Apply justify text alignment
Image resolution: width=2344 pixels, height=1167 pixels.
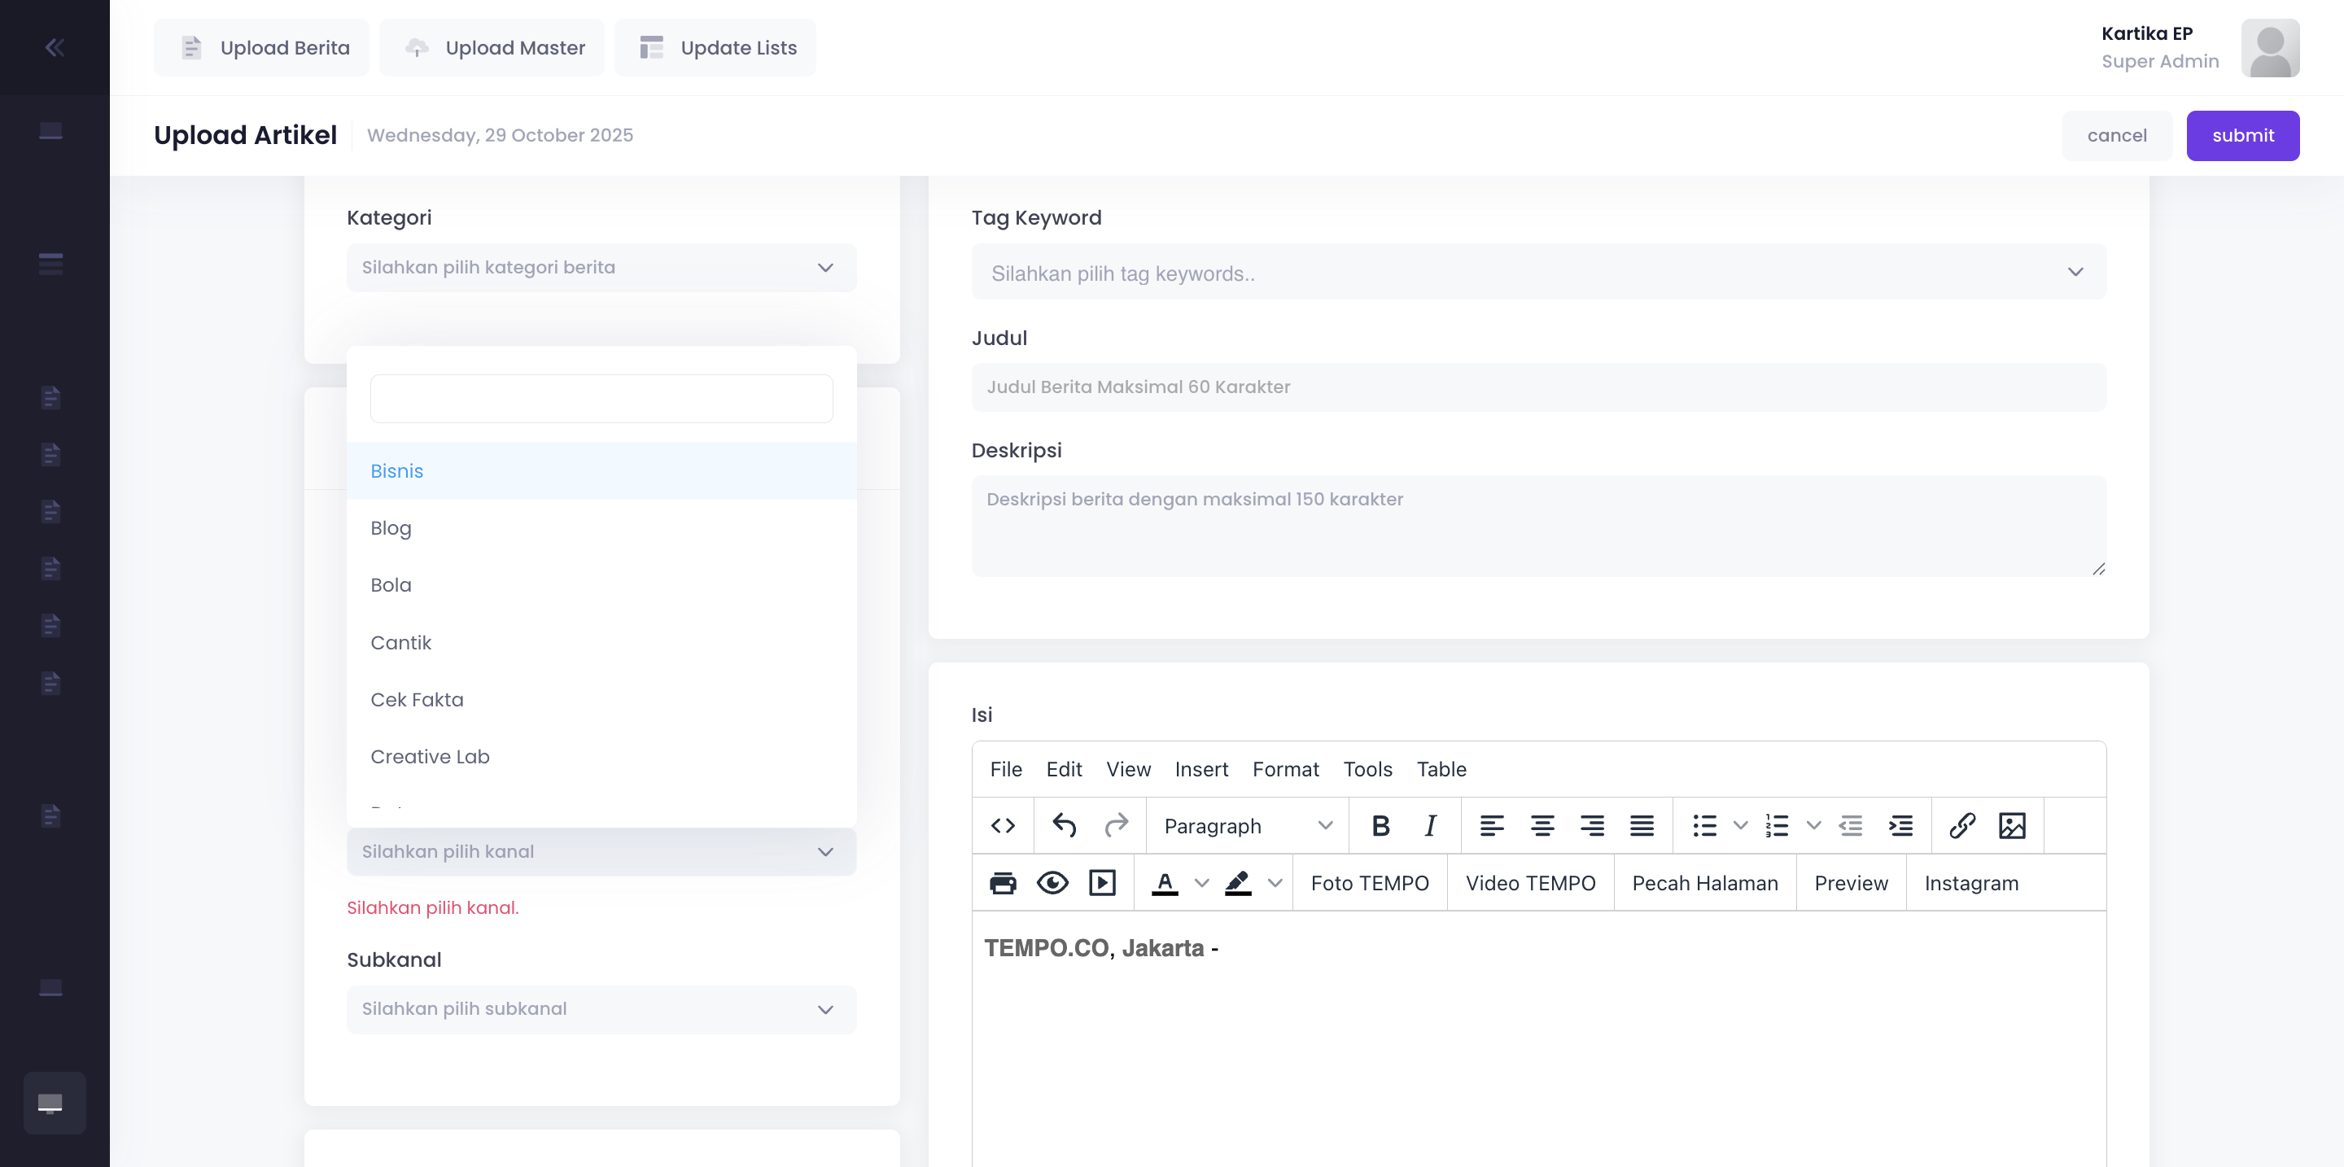[x=1642, y=826]
